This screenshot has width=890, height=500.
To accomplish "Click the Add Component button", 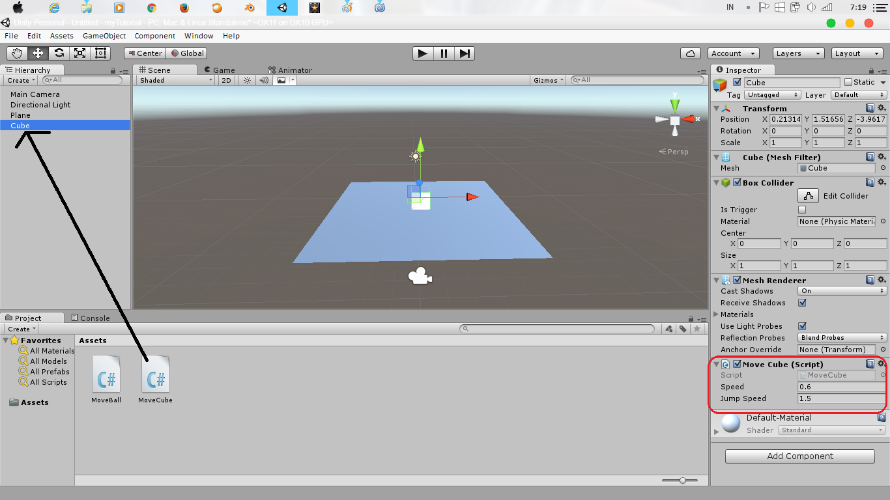I will tap(799, 456).
